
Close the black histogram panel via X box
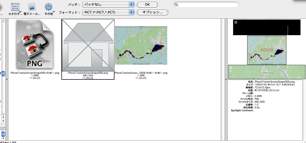pyautogui.click(x=236, y=22)
